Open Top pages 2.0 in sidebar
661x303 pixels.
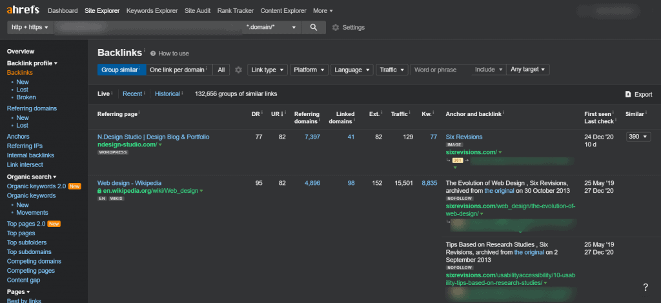coord(26,224)
